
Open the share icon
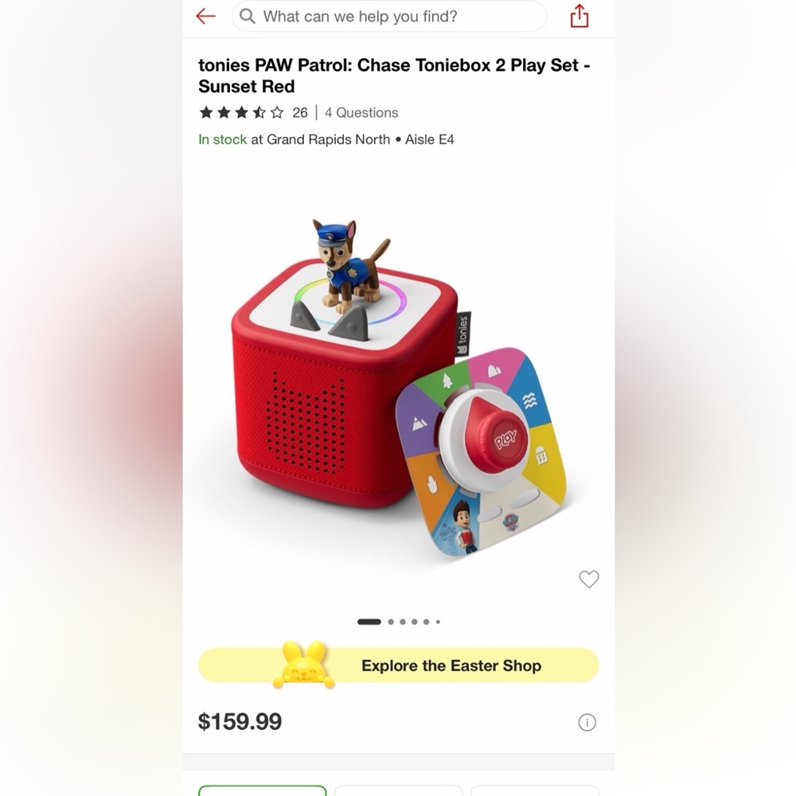pyautogui.click(x=579, y=16)
